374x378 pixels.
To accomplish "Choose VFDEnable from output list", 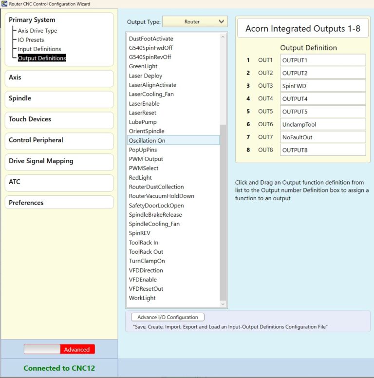I will coord(143,280).
